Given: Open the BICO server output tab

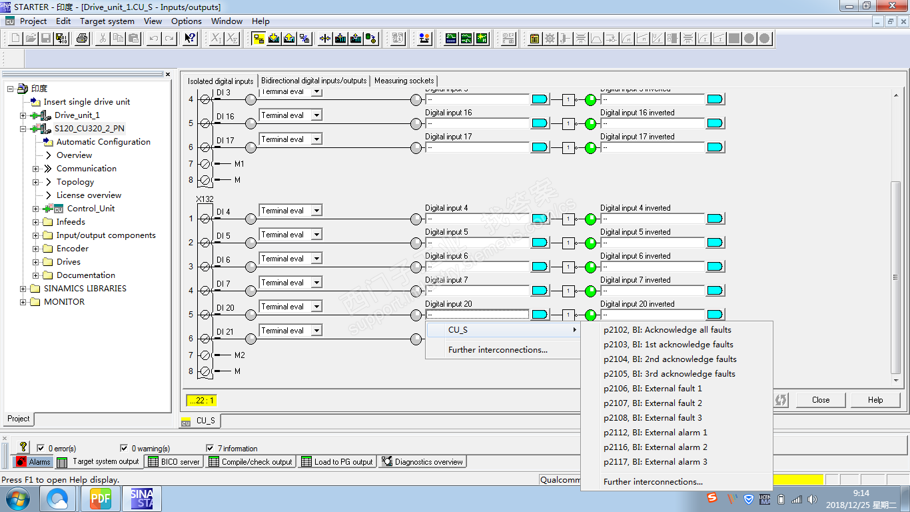Looking at the screenshot, I should (174, 461).
